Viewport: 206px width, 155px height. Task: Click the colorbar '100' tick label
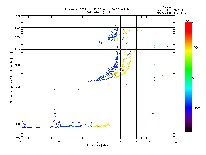195,48
